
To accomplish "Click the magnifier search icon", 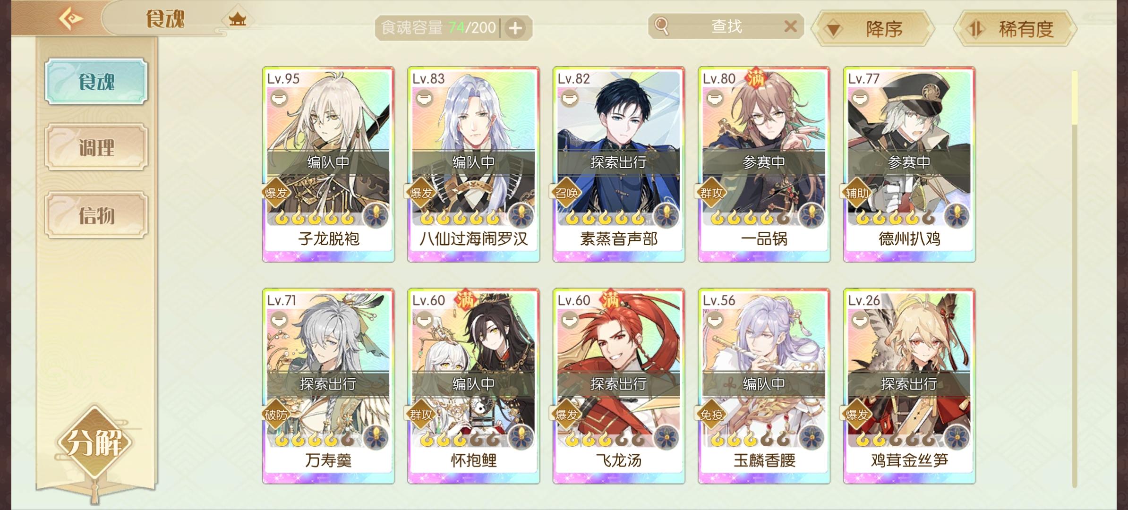I will pos(662,26).
